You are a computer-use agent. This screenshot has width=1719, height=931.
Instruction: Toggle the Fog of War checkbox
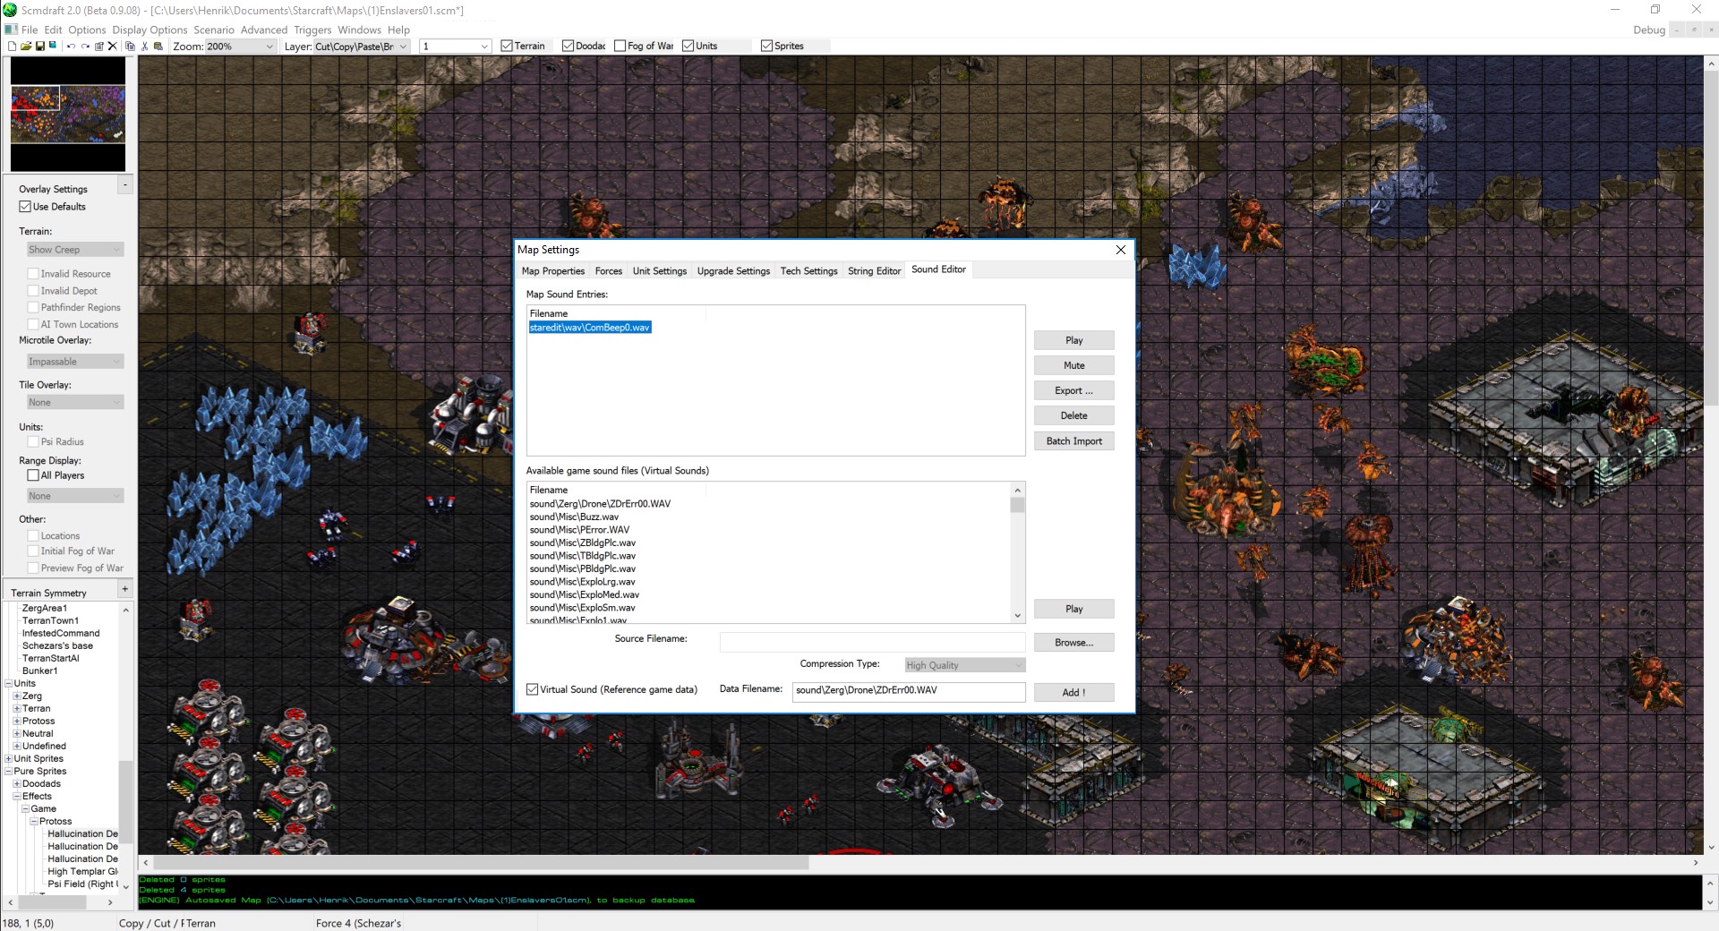(620, 46)
